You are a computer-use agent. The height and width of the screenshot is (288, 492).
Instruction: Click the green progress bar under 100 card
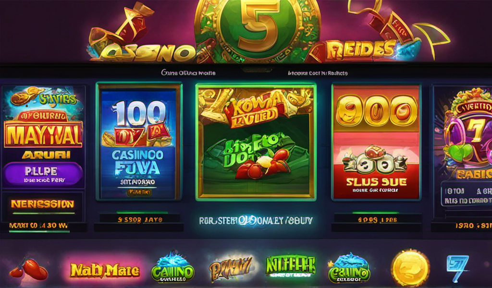coord(142,213)
